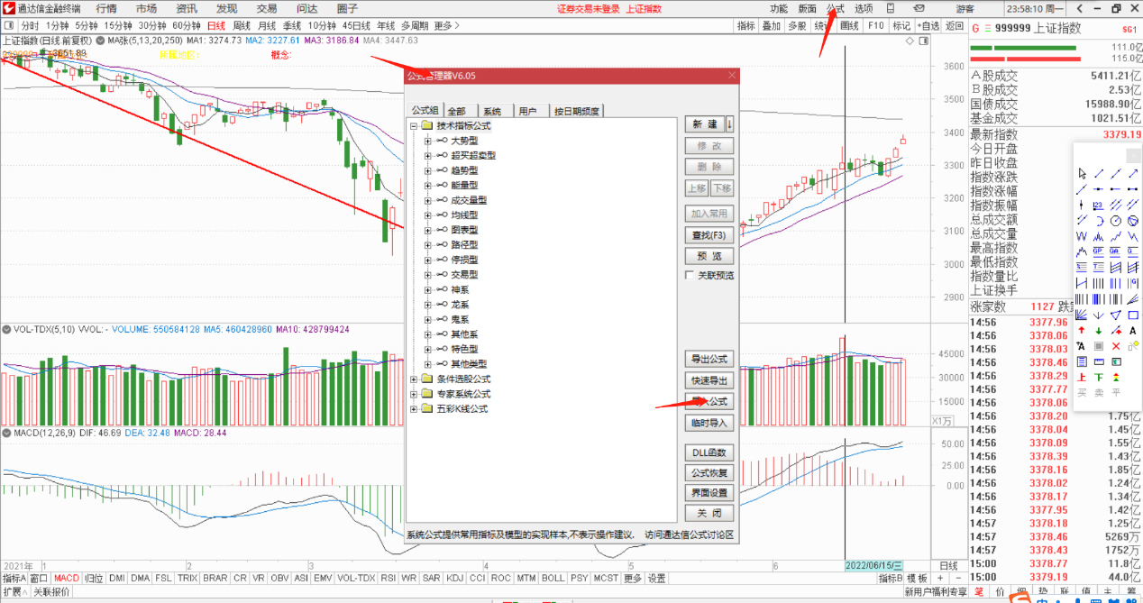Click the 公式恢复 button
Screen dimensions: 1143x603
click(709, 472)
